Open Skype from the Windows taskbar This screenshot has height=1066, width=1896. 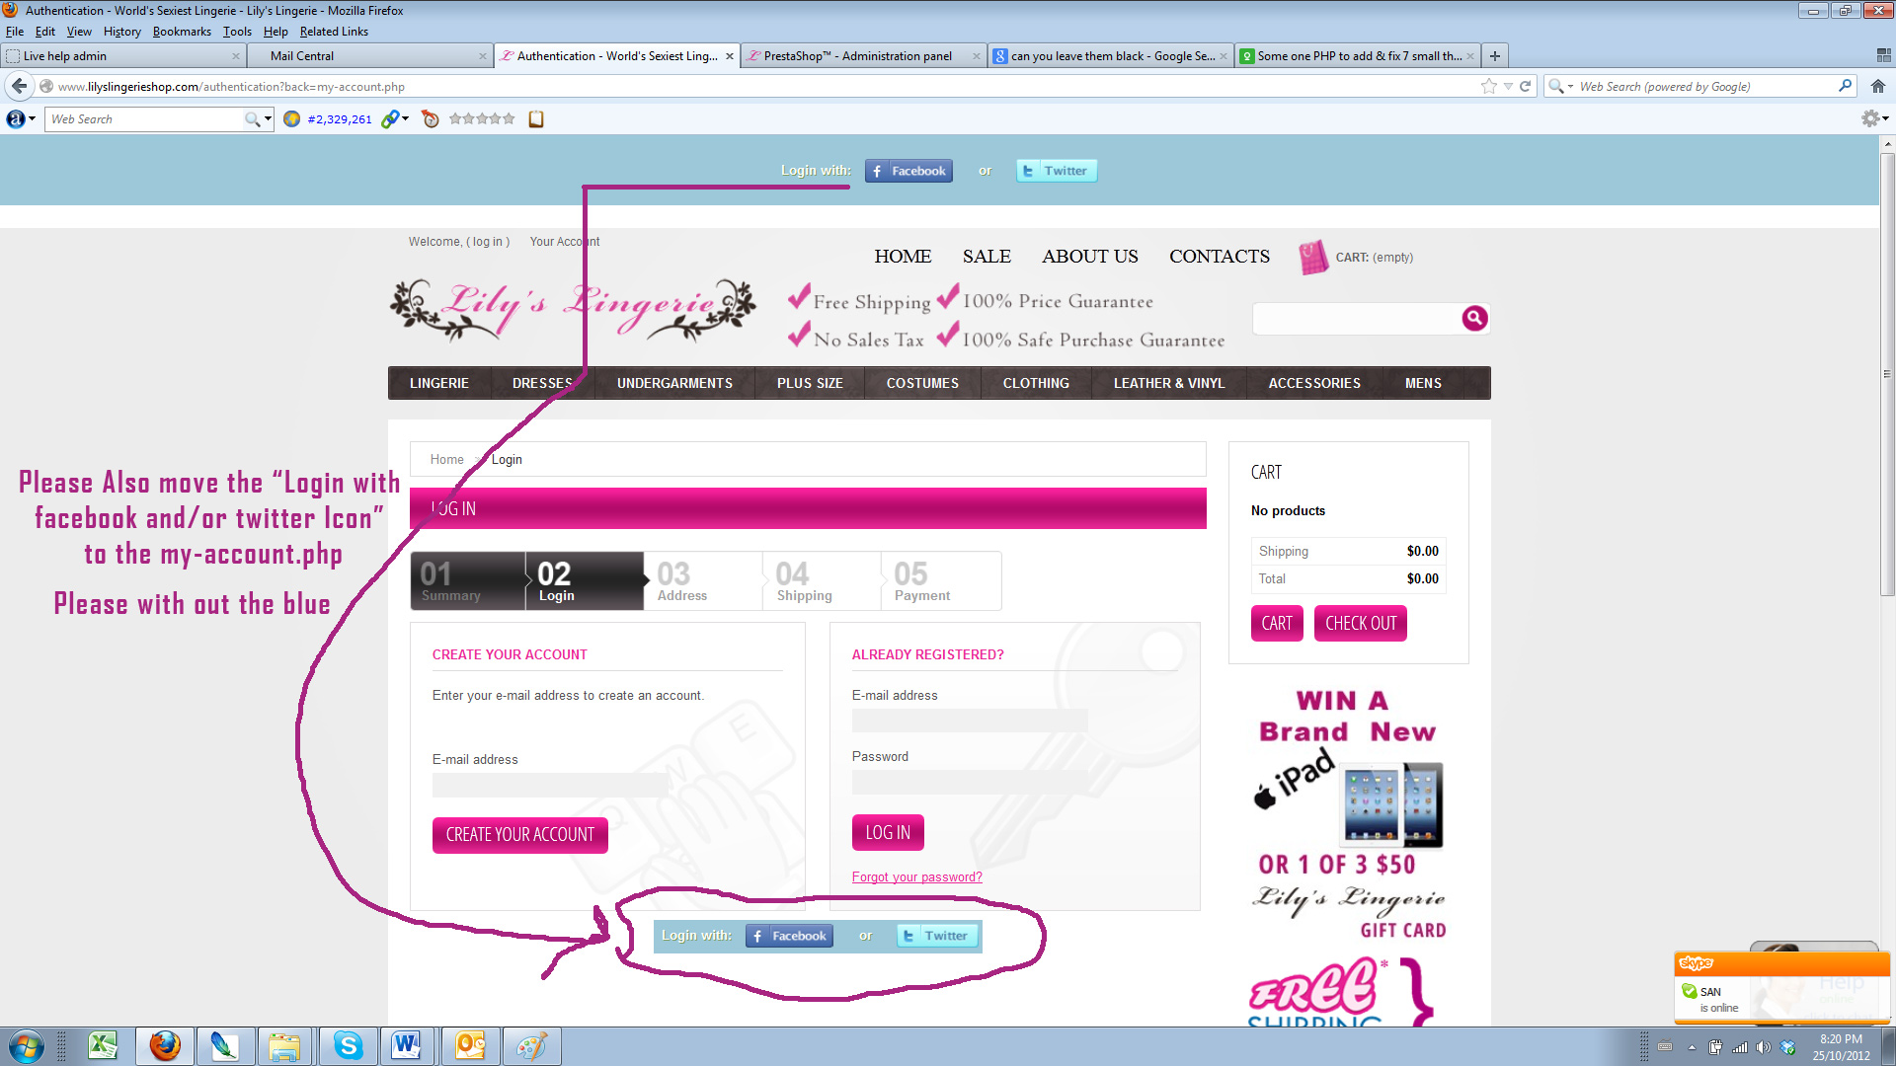[x=348, y=1045]
